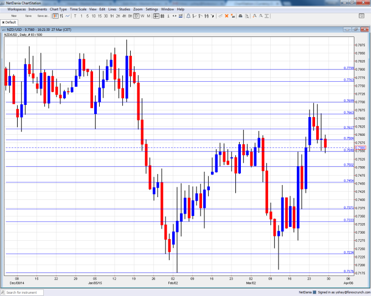Viewport: 371px width, 296px height.
Task: Open the Time Scale menu
Action: point(78,9)
